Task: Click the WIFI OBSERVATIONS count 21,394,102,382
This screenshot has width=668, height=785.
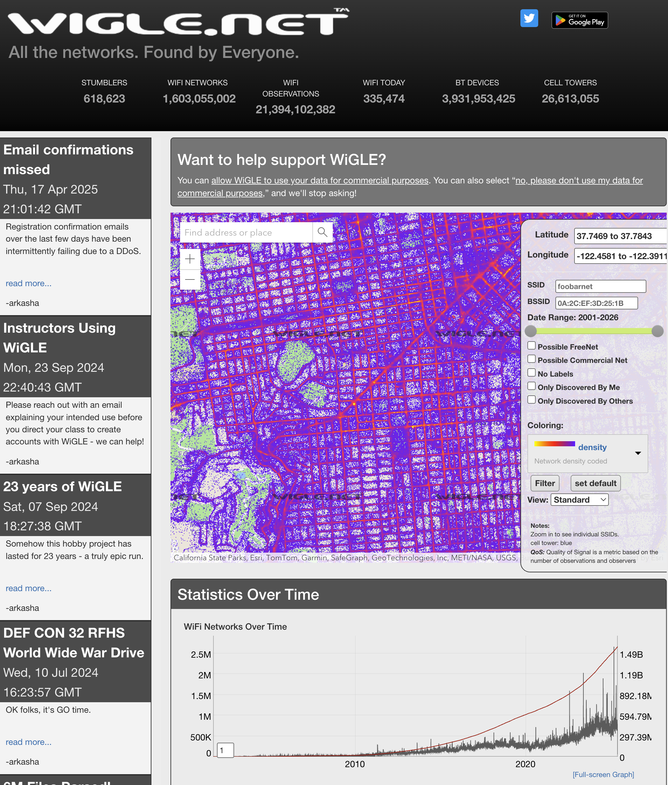Action: 296,110
